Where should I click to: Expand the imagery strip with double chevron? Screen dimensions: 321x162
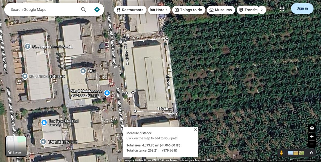tap(311, 153)
